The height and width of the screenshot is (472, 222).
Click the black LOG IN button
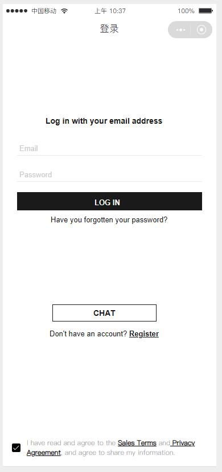(x=109, y=201)
